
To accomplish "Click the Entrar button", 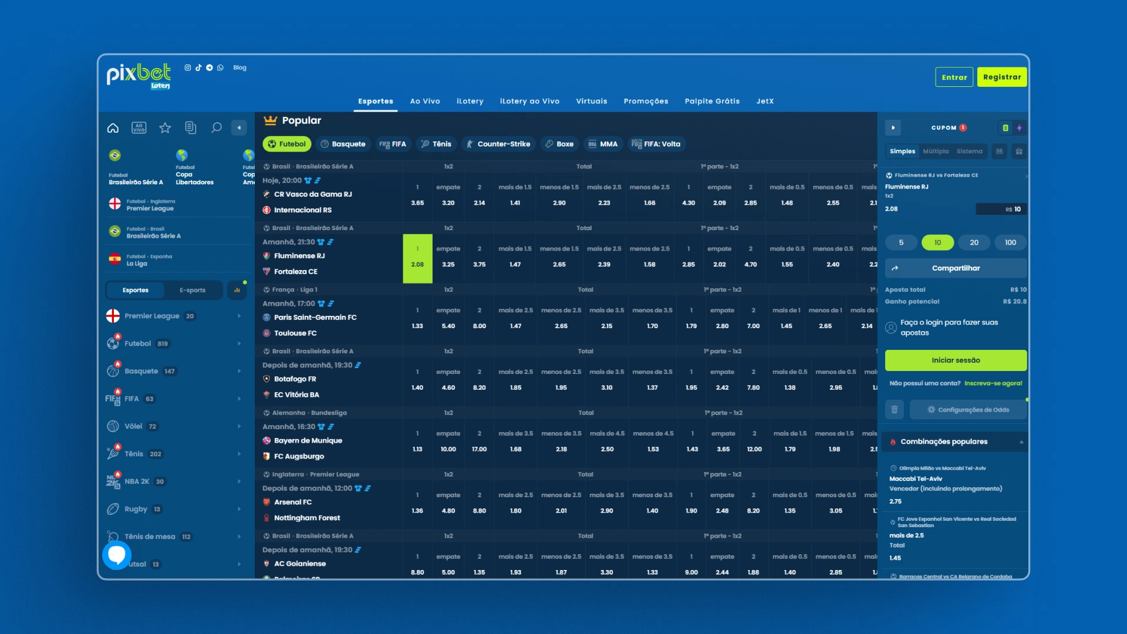I will pos(954,77).
